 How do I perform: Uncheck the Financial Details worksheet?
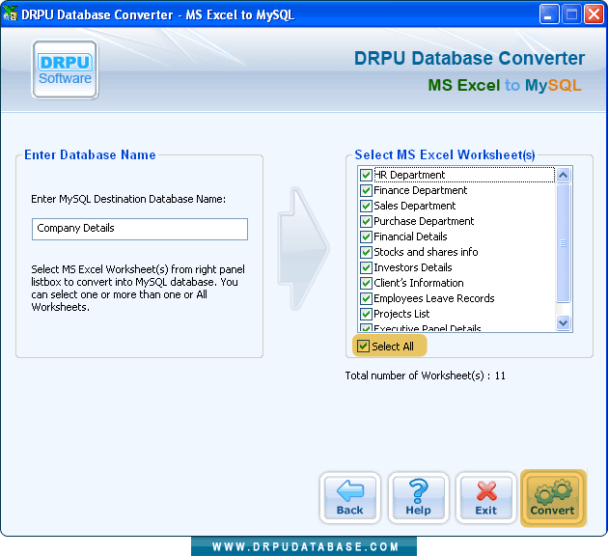366,236
